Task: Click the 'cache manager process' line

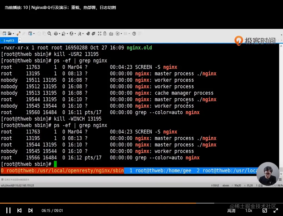Action: tap(107, 93)
